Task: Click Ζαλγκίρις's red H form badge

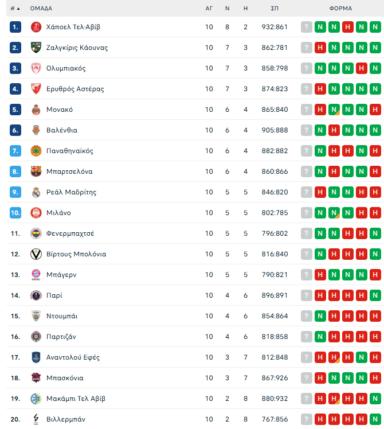Action: (320, 48)
